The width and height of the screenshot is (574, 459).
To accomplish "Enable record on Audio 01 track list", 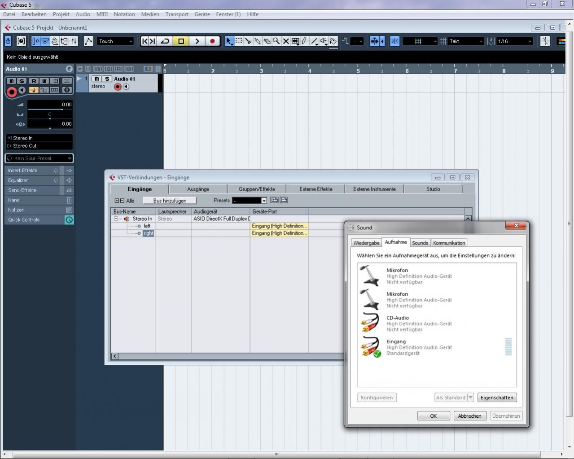I will coord(118,87).
